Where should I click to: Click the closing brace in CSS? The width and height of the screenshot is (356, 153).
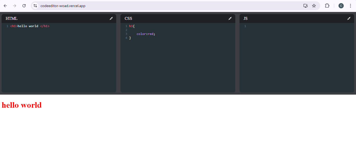(130, 38)
